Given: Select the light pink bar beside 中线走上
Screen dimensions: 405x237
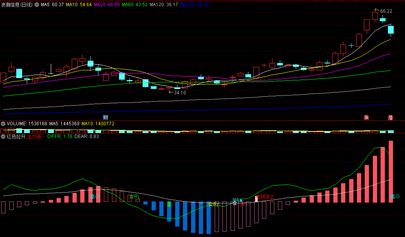Looking at the screenshot, I should point(257,199).
